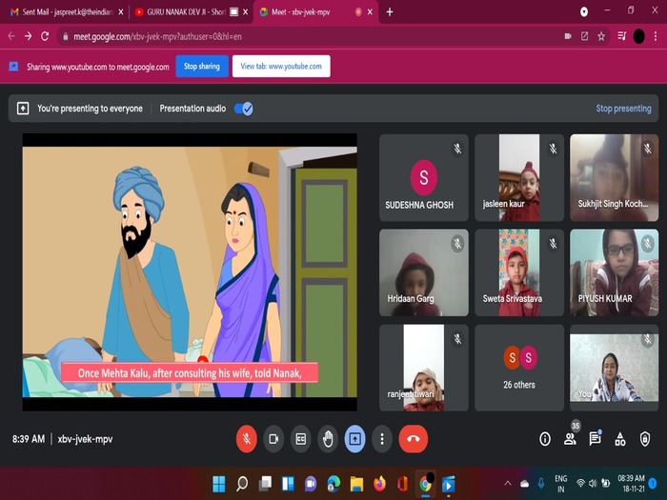
Task: Select Sweta Srivastava video tile
Action: (519, 272)
